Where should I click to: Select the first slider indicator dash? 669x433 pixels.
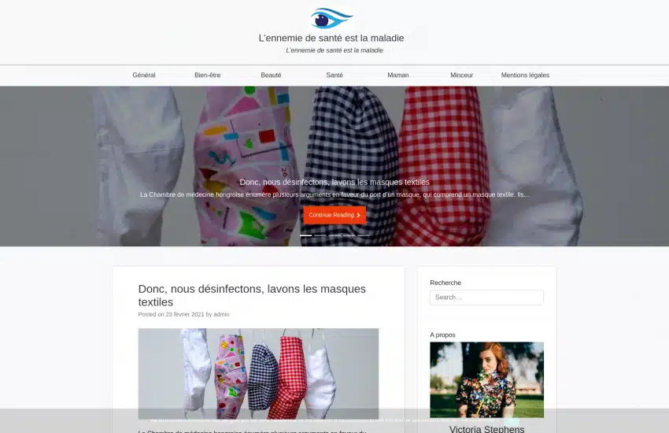point(305,235)
